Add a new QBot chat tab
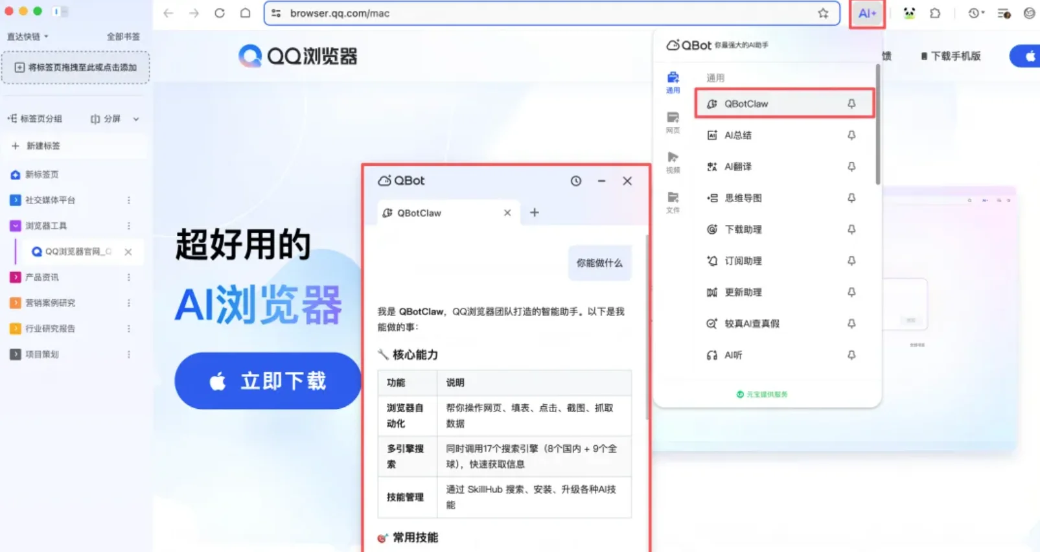The image size is (1040, 552). pyautogui.click(x=535, y=213)
